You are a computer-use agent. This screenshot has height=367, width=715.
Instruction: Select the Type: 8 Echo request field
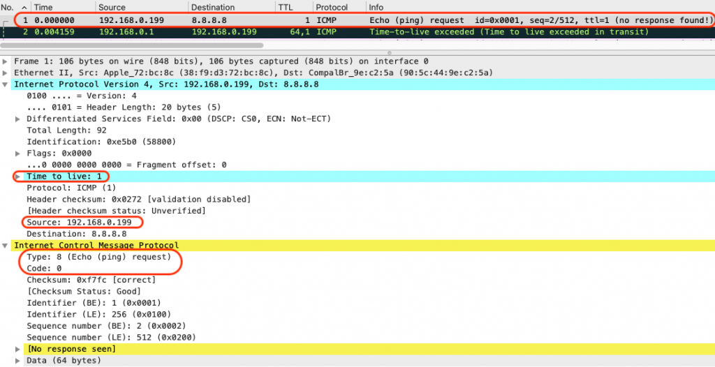tap(98, 257)
